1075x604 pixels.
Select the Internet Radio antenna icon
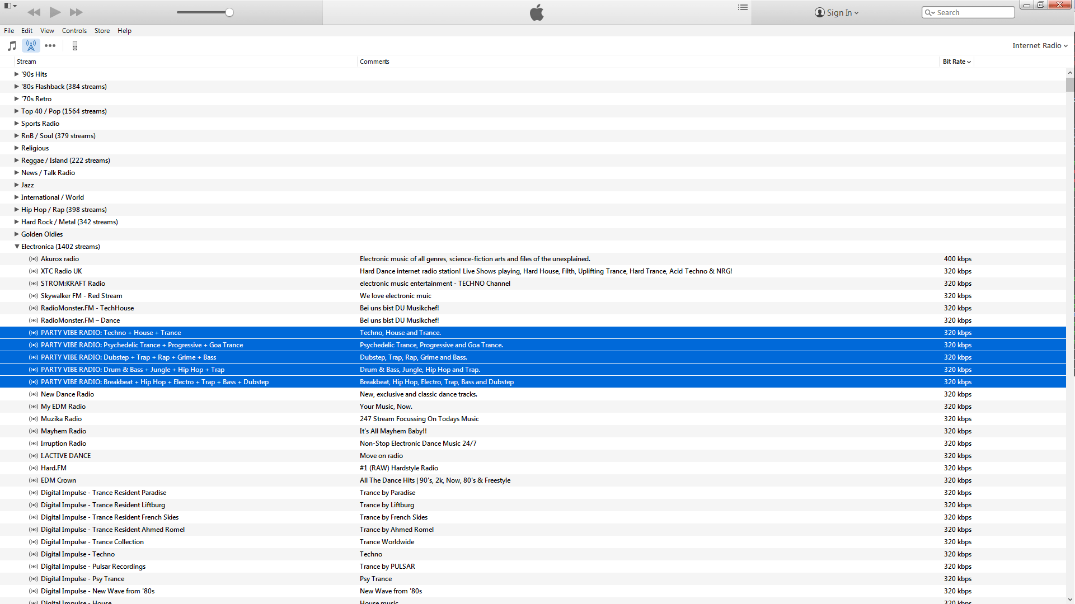coord(31,46)
